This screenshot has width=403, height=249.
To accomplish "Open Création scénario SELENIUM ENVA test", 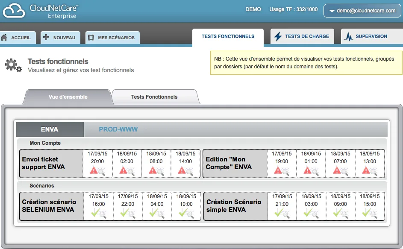I will tap(52, 206).
